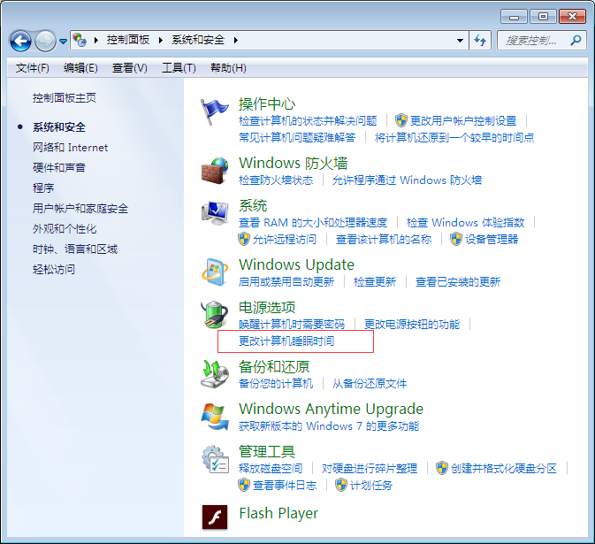595x544 pixels.
Task: Open 更改电源按钮的功能 link
Action: pos(412,325)
